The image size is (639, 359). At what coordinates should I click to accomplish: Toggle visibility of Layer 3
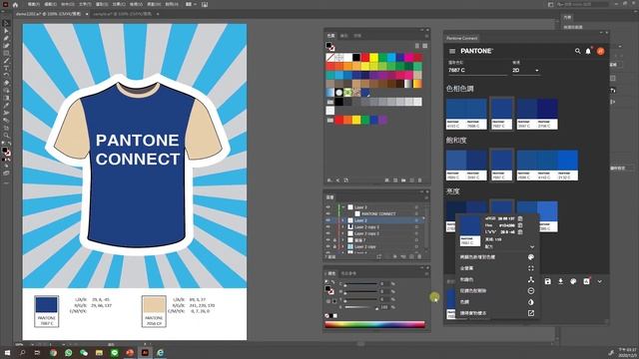click(328, 207)
